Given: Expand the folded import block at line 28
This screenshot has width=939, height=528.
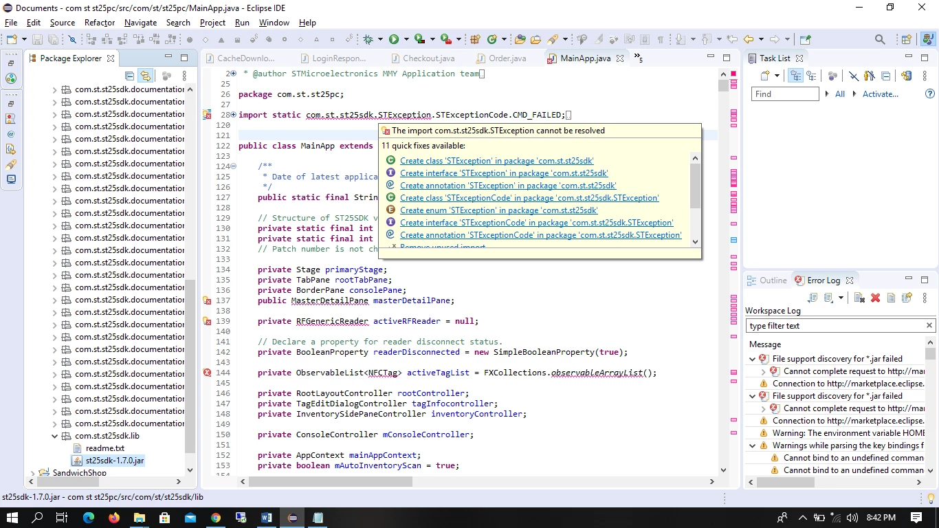Looking at the screenshot, I should point(233,115).
